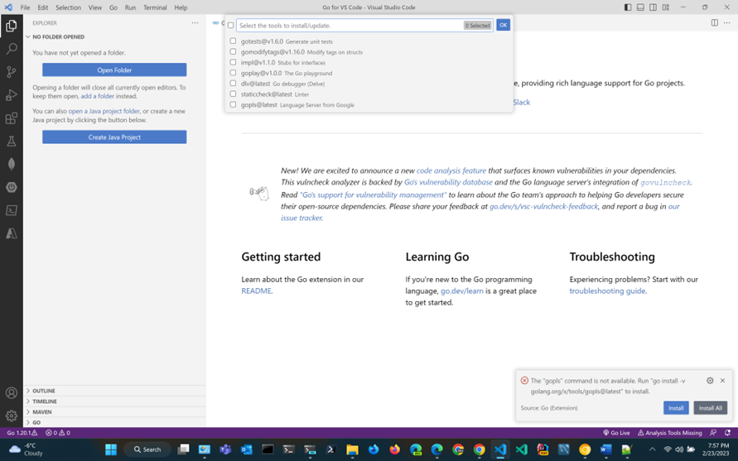Open notification settings gear icon
The width and height of the screenshot is (738, 461).
click(x=710, y=381)
